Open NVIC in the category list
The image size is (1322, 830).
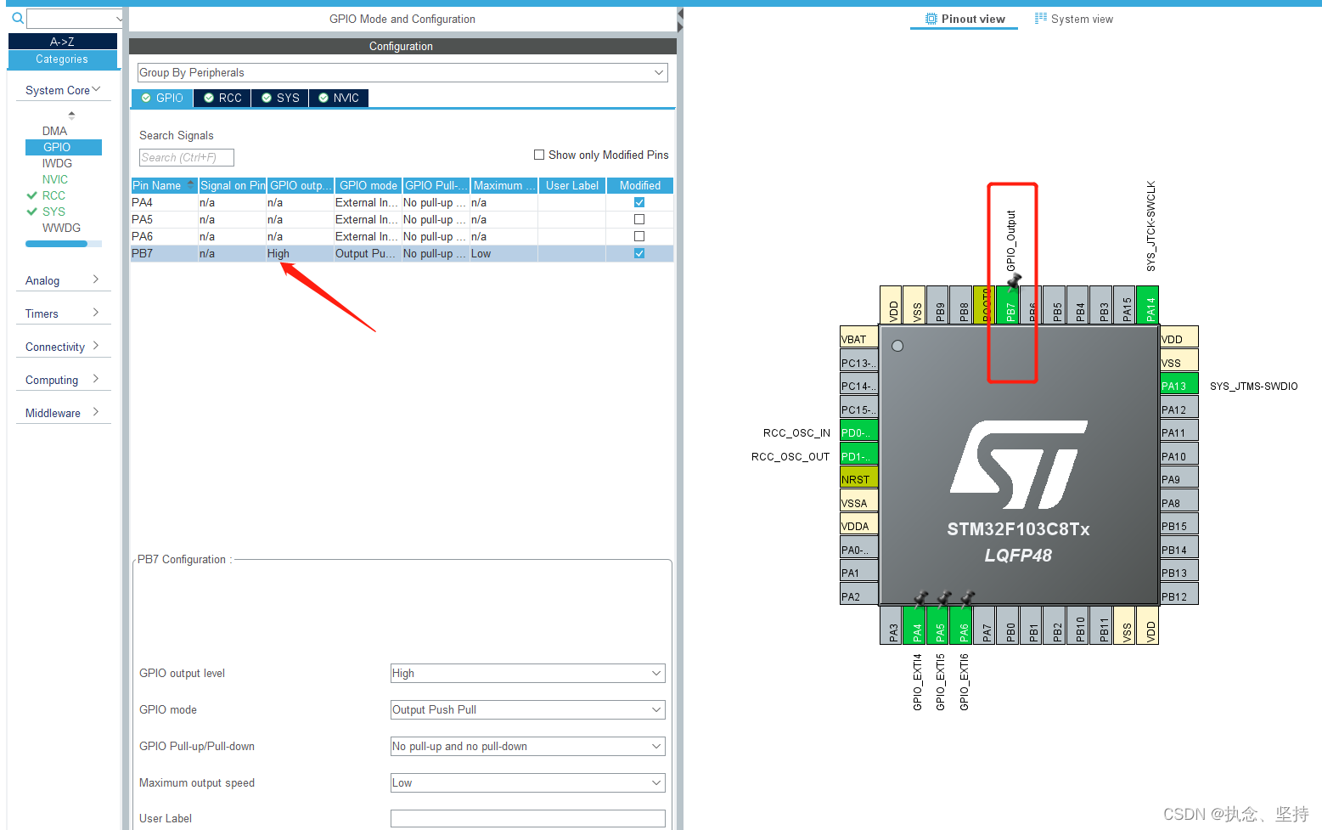55,179
